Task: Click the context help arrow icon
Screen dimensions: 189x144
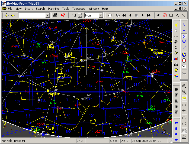Action: (x=63, y=15)
